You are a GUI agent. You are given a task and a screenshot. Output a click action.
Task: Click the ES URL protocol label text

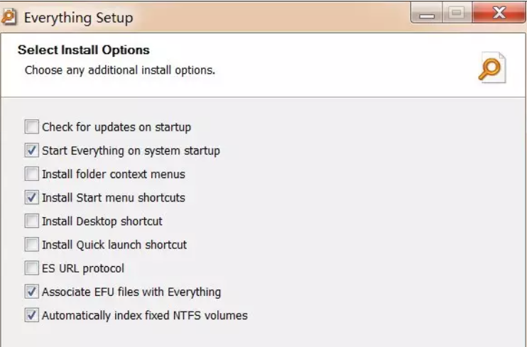tap(83, 268)
